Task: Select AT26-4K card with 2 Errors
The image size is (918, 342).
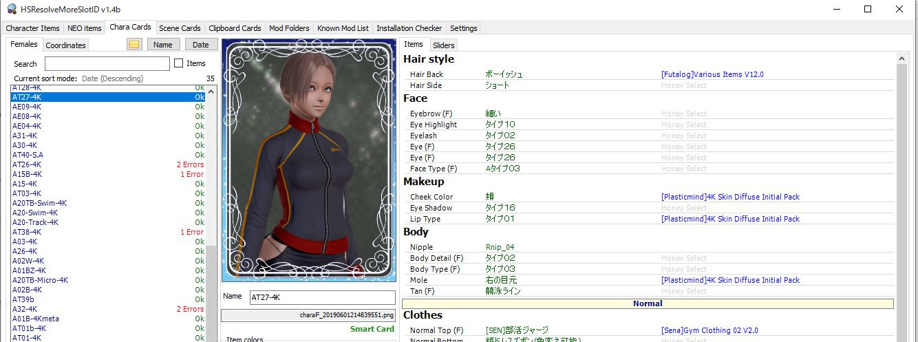Action: coord(109,164)
